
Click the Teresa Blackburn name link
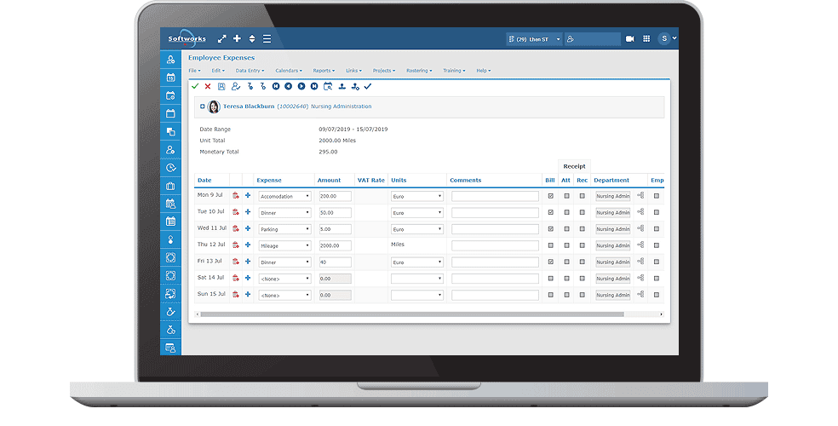(x=249, y=106)
